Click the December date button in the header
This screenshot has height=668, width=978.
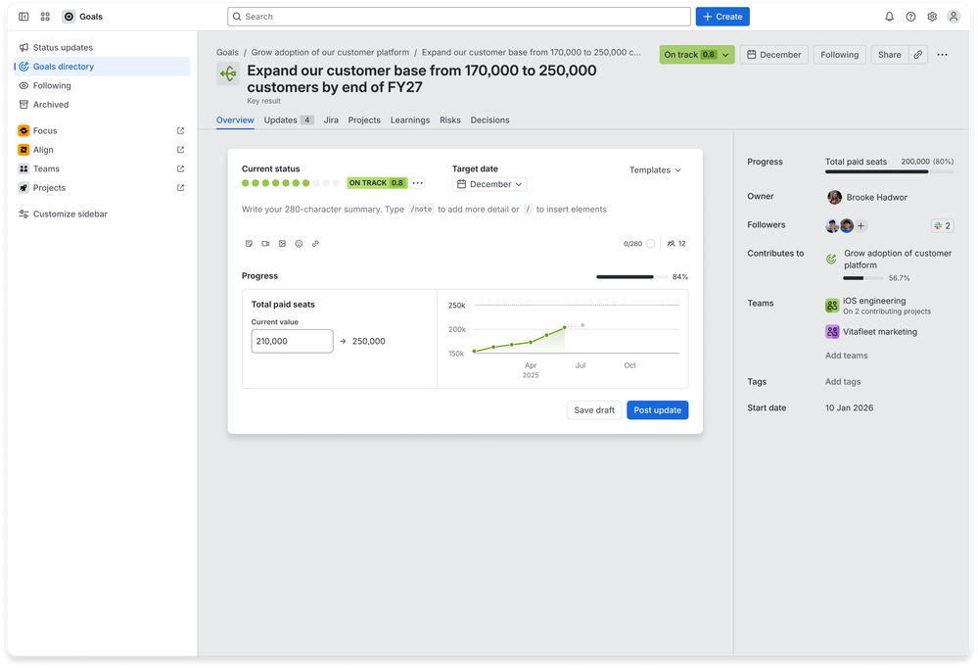point(774,55)
